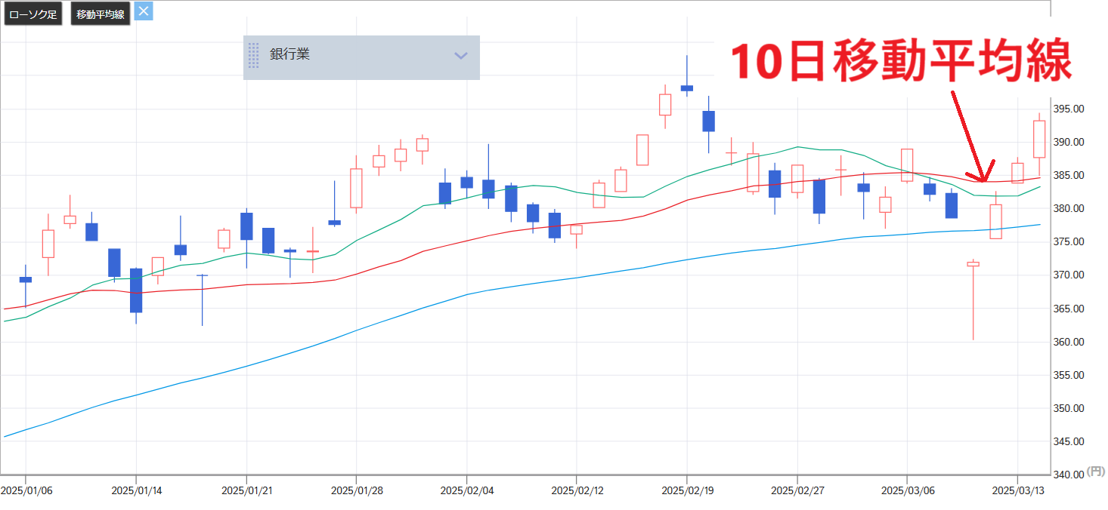The width and height of the screenshot is (1108, 510).
Task: Click the 2025/01/06 date label
Action: click(x=26, y=490)
